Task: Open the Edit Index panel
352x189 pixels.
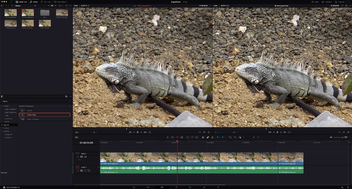Action: coord(46,2)
